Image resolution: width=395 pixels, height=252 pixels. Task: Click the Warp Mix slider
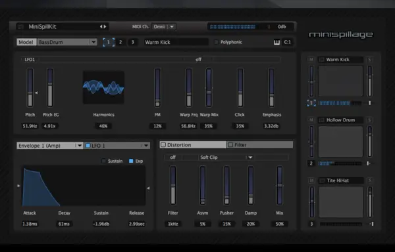click(x=209, y=88)
